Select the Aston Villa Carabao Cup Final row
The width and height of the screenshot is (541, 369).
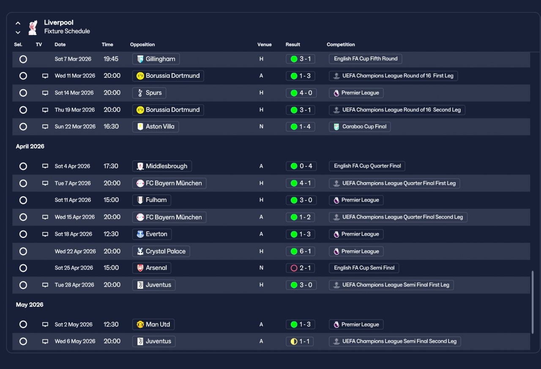pyautogui.click(x=23, y=127)
